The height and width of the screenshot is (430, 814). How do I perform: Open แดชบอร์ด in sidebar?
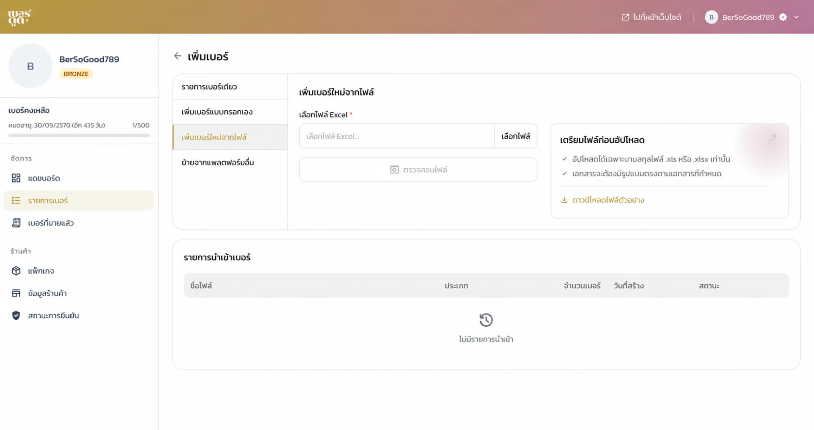pos(79,178)
